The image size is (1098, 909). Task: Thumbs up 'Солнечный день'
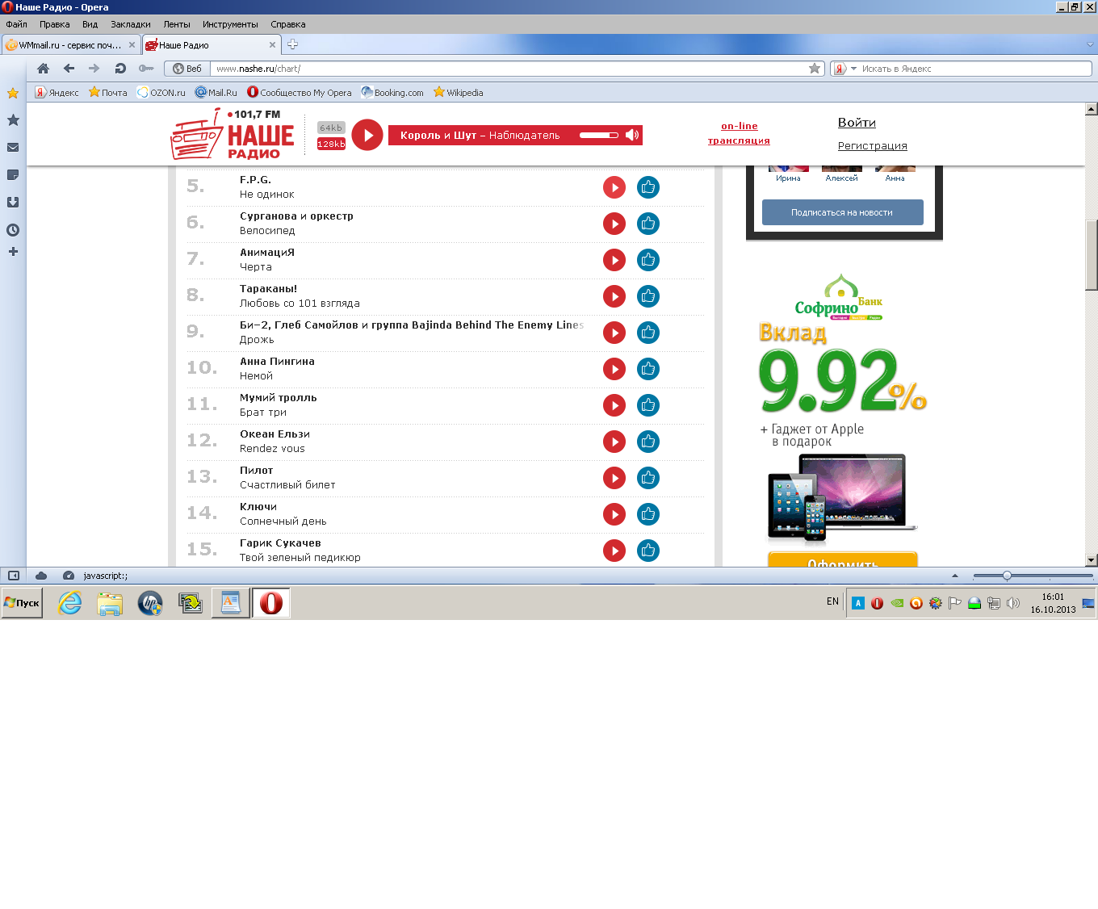tap(648, 514)
